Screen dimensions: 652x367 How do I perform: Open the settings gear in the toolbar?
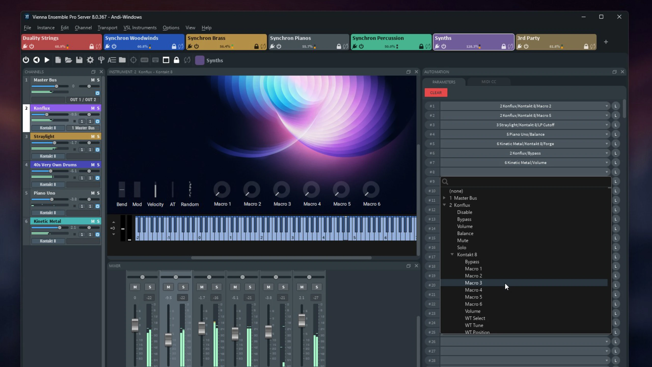click(x=90, y=60)
